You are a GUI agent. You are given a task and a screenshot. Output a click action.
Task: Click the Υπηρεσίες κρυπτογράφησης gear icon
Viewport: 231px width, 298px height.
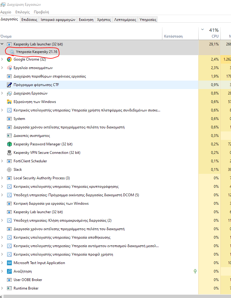tap(9, 187)
